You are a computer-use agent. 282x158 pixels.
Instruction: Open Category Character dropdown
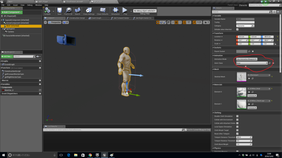[x=245, y=26]
